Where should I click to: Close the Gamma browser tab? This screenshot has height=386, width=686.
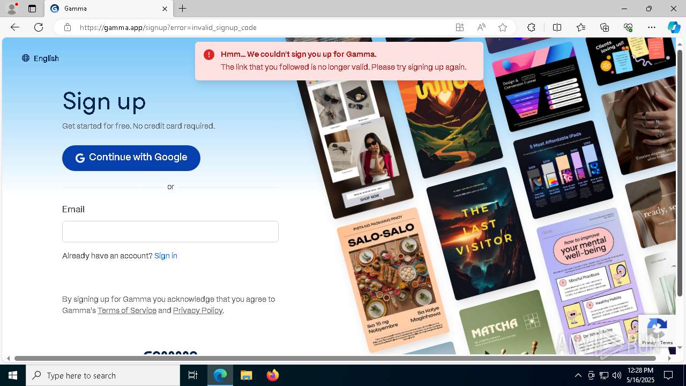165,9
